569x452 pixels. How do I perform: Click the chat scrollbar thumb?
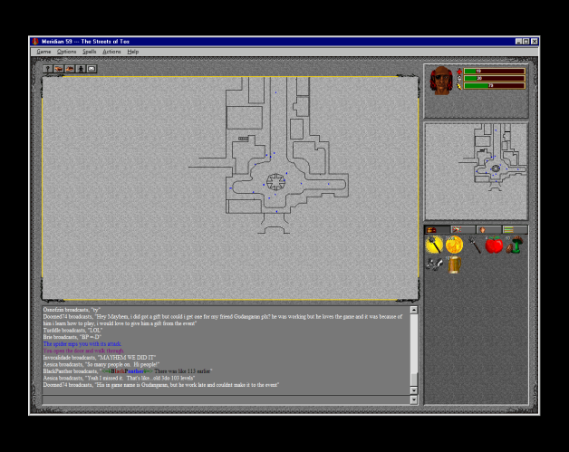(414, 380)
